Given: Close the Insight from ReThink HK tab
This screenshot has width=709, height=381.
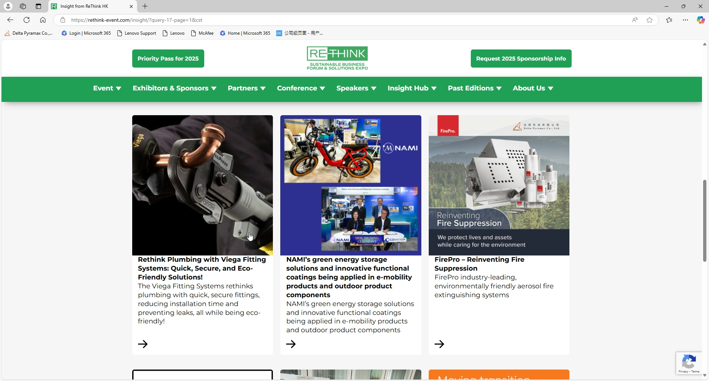Looking at the screenshot, I should [131, 6].
